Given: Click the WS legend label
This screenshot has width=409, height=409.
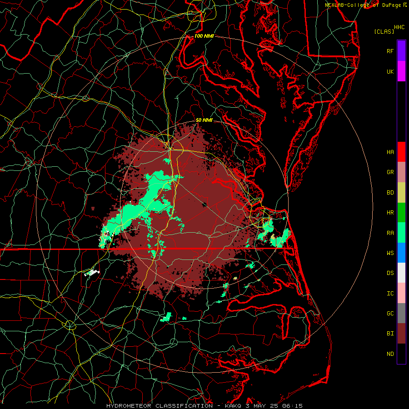Looking at the screenshot, I should (x=390, y=253).
